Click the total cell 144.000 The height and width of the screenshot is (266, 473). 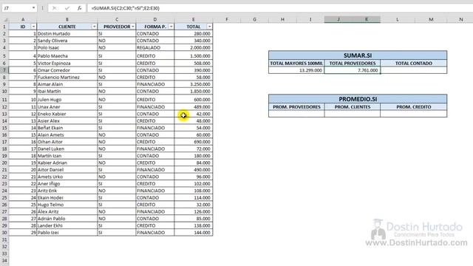(x=194, y=233)
